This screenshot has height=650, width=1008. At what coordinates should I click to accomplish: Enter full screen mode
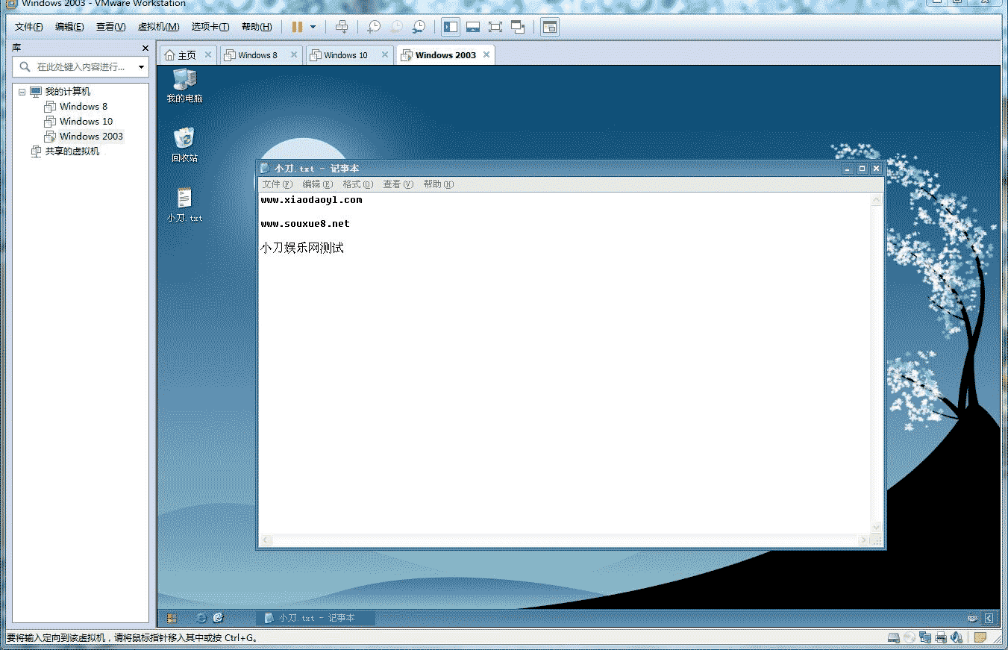(495, 27)
